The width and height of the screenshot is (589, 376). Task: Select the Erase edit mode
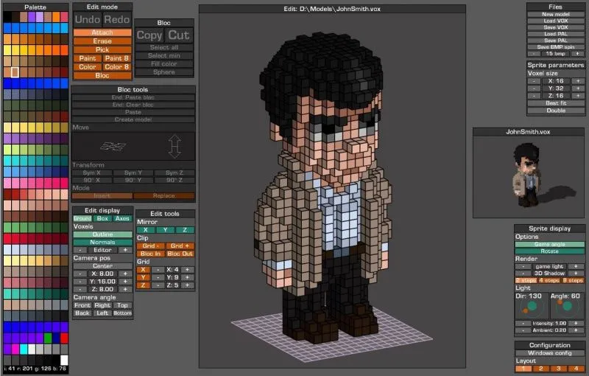tap(102, 41)
